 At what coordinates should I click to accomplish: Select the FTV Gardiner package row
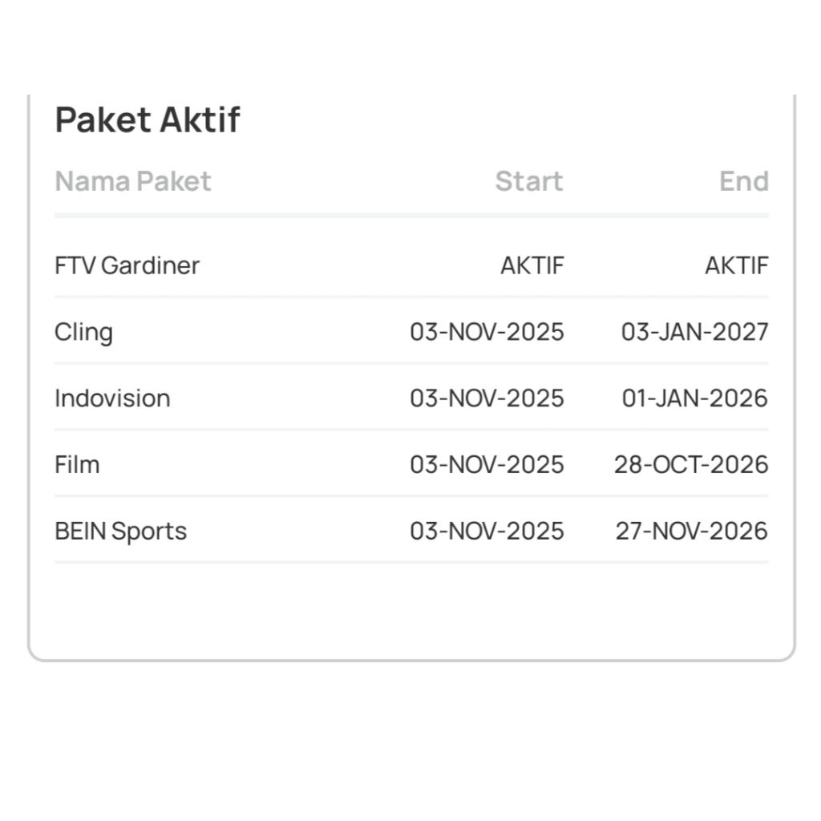(127, 265)
